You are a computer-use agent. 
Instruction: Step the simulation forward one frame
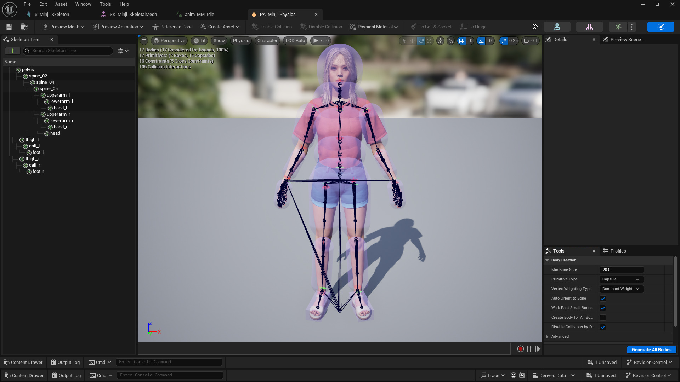point(538,349)
